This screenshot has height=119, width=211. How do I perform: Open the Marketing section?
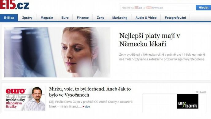(x=120, y=18)
